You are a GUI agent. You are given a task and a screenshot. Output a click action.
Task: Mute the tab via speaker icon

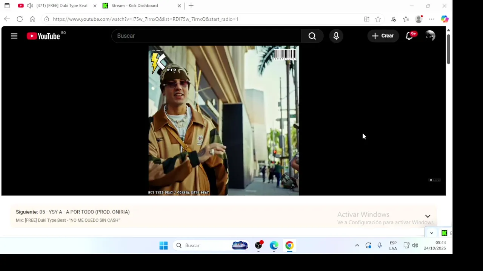coord(30,6)
